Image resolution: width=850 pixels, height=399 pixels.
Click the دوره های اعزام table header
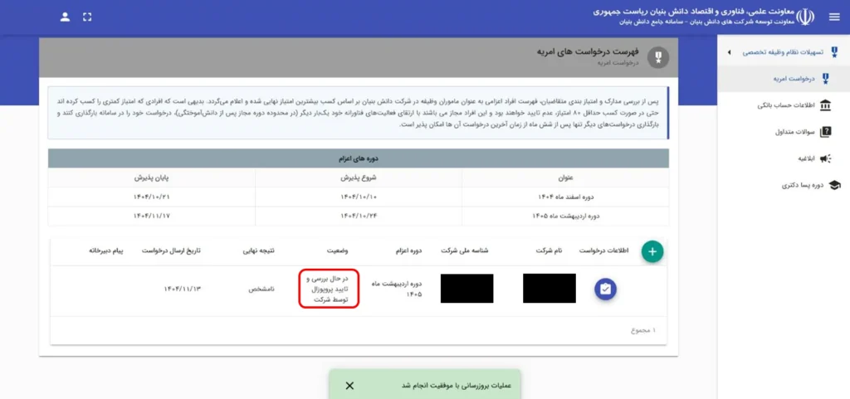359,158
